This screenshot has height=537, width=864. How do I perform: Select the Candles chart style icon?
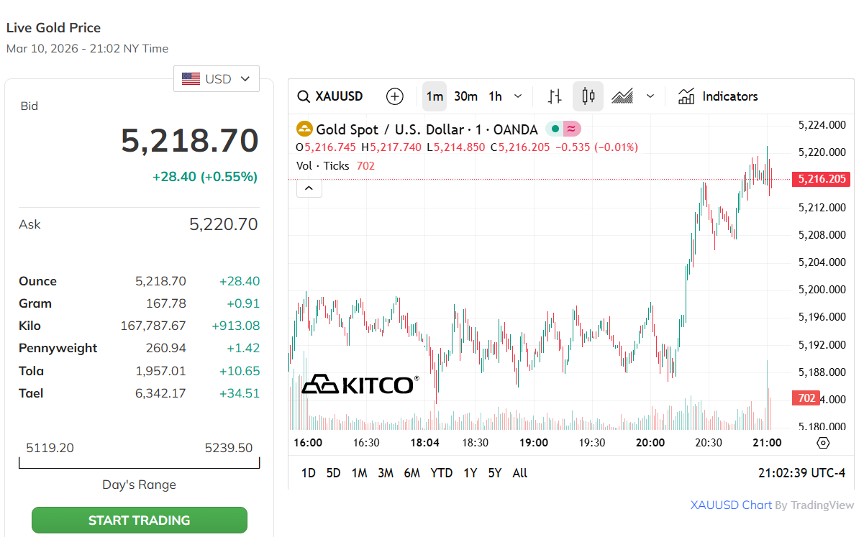[x=588, y=96]
